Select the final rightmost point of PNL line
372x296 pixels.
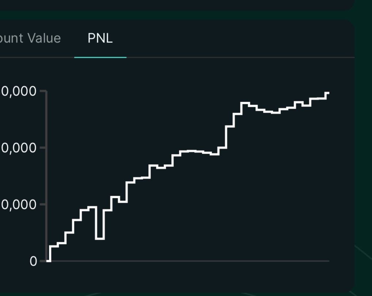(327, 93)
